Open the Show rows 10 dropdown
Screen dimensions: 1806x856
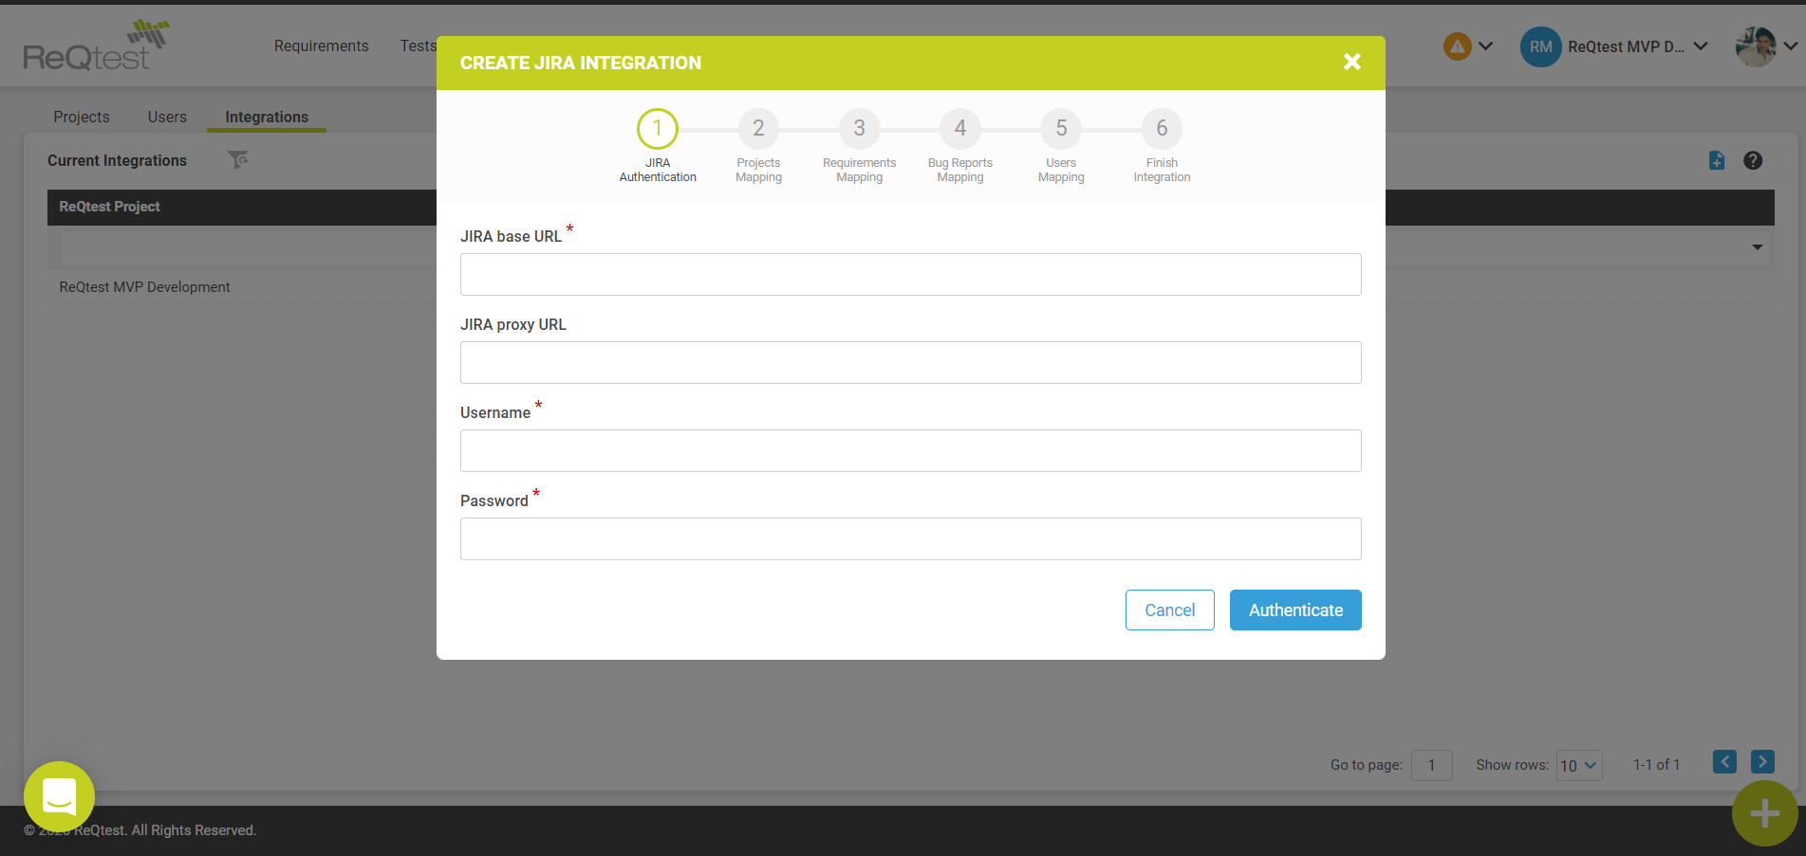(x=1578, y=765)
